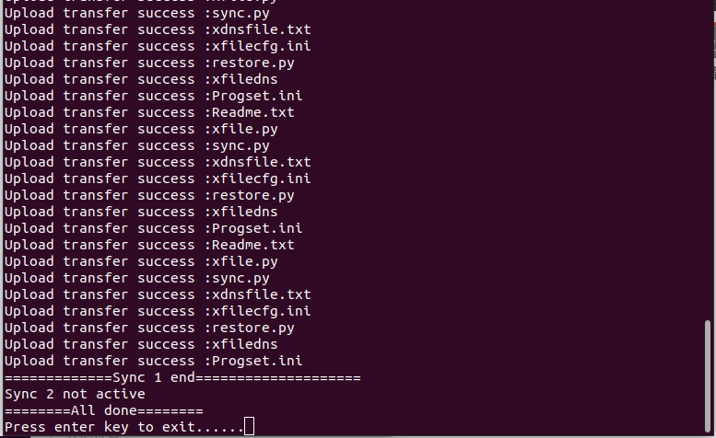The height and width of the screenshot is (438, 716).
Task: Click the lowest 'xfilecfg.ini' upload line
Action: pyautogui.click(x=158, y=311)
